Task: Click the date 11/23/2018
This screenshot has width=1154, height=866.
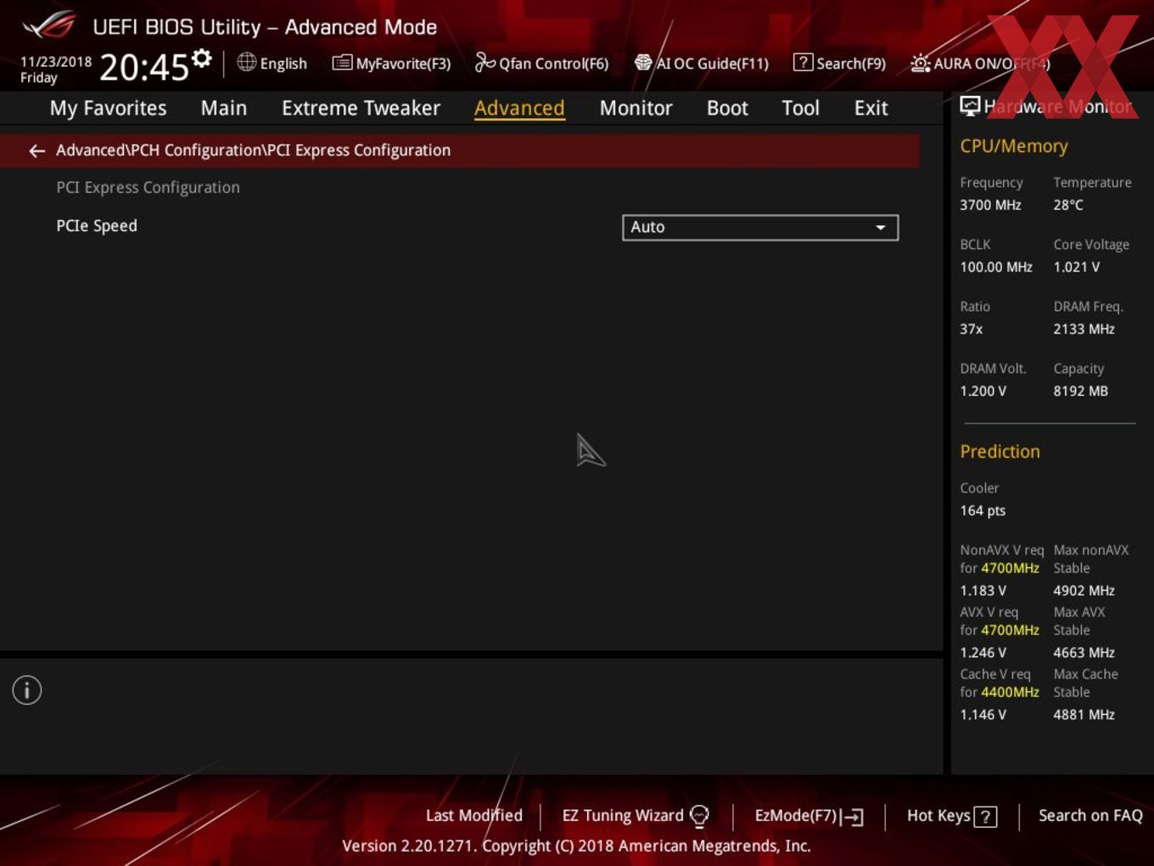Action: 56,62
